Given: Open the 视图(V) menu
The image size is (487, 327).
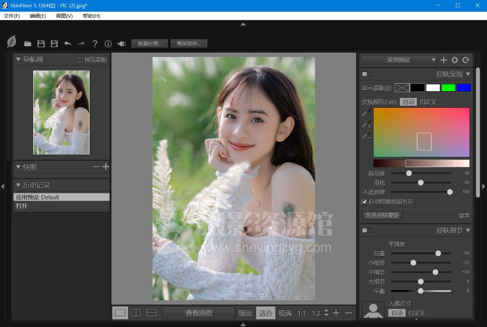Looking at the screenshot, I should 64,16.
